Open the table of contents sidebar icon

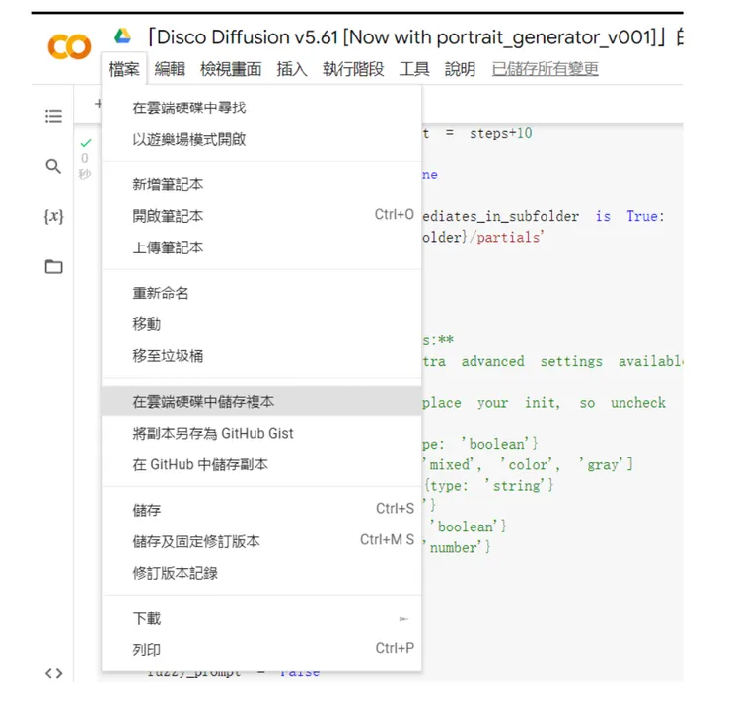click(53, 116)
